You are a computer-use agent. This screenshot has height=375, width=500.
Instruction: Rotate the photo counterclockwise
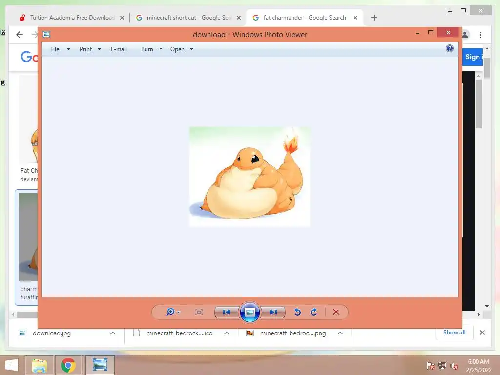pos(297,312)
